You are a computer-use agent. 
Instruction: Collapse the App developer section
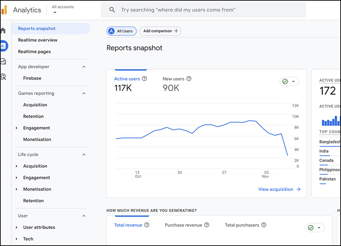[84, 67]
